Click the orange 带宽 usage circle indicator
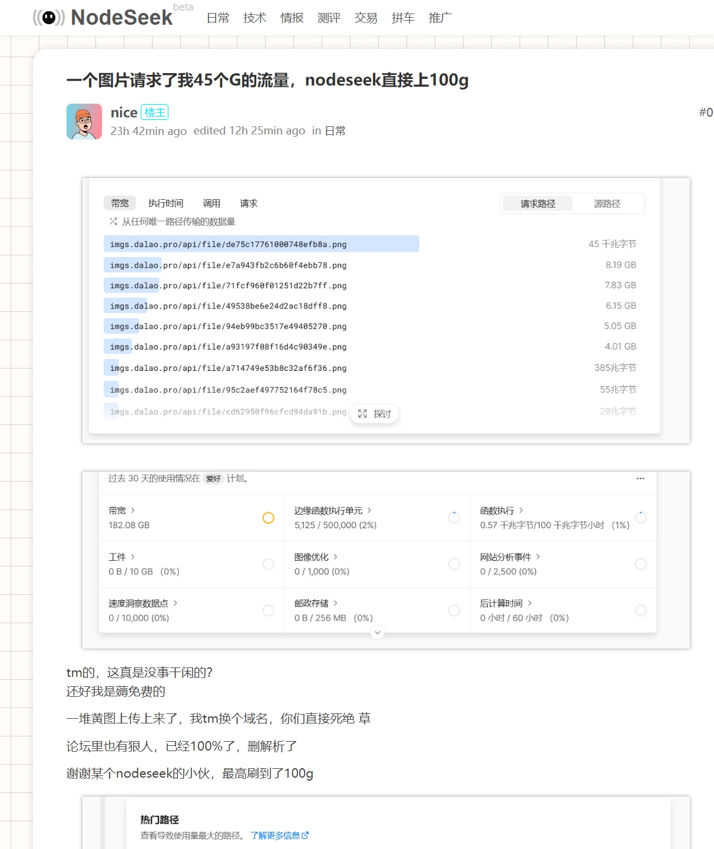Image resolution: width=714 pixels, height=849 pixels. (x=268, y=518)
